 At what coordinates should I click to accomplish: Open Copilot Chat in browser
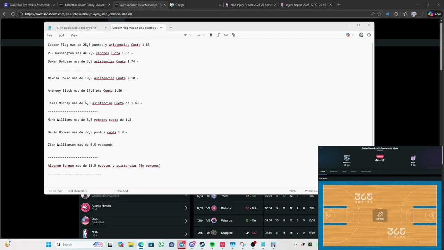point(435,14)
